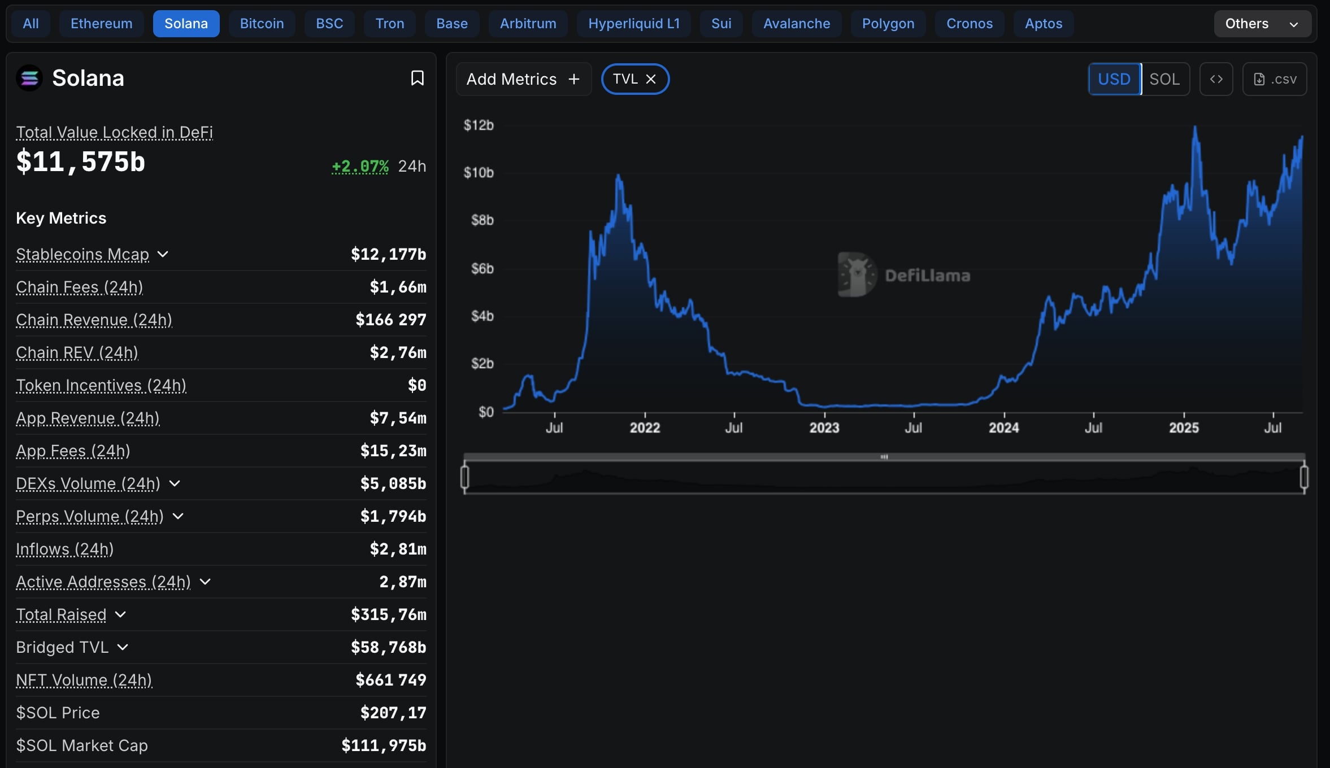Screen dimensions: 1330x768
Task: Click the Chain Revenue (24h) label
Action: [94, 320]
